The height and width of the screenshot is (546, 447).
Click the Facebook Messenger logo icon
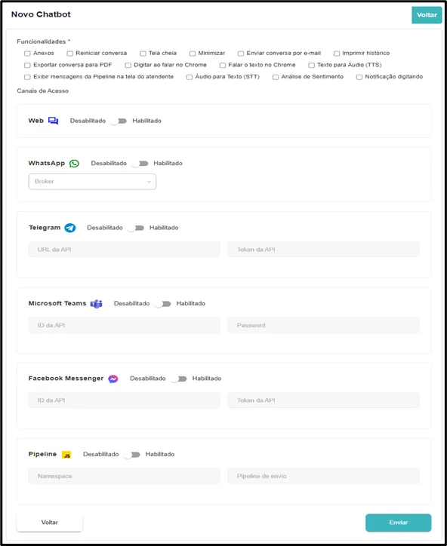click(x=113, y=379)
